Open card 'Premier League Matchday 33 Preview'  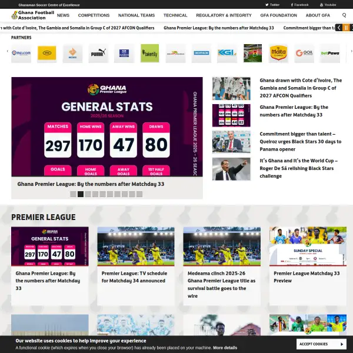pyautogui.click(x=307, y=277)
